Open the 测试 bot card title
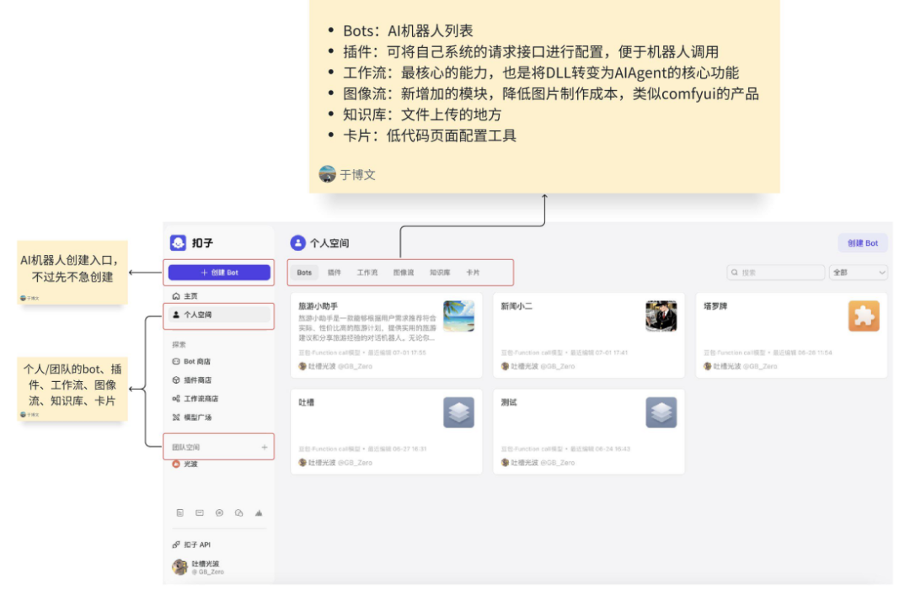The height and width of the screenshot is (594, 910). [x=509, y=402]
